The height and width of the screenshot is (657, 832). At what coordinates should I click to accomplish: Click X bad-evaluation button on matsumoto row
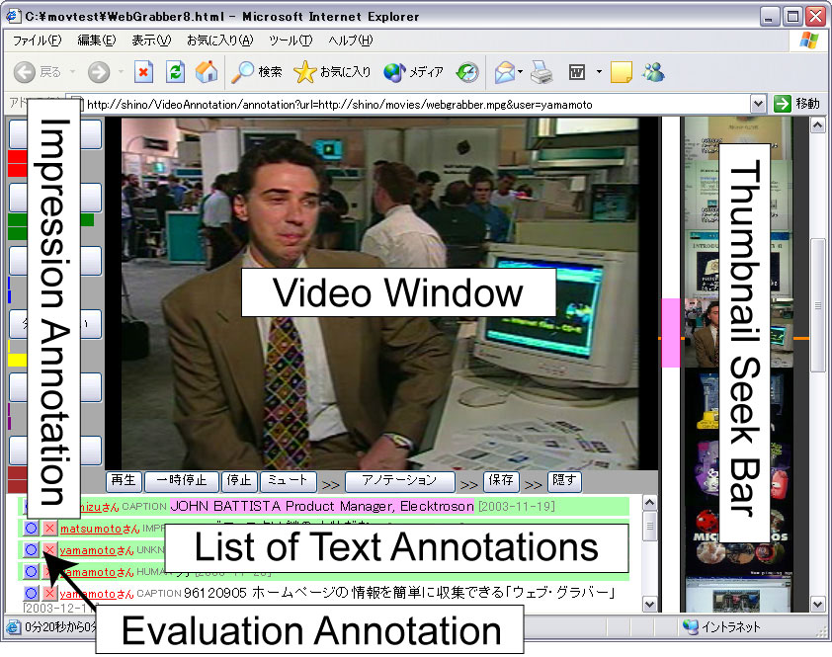coord(49,528)
